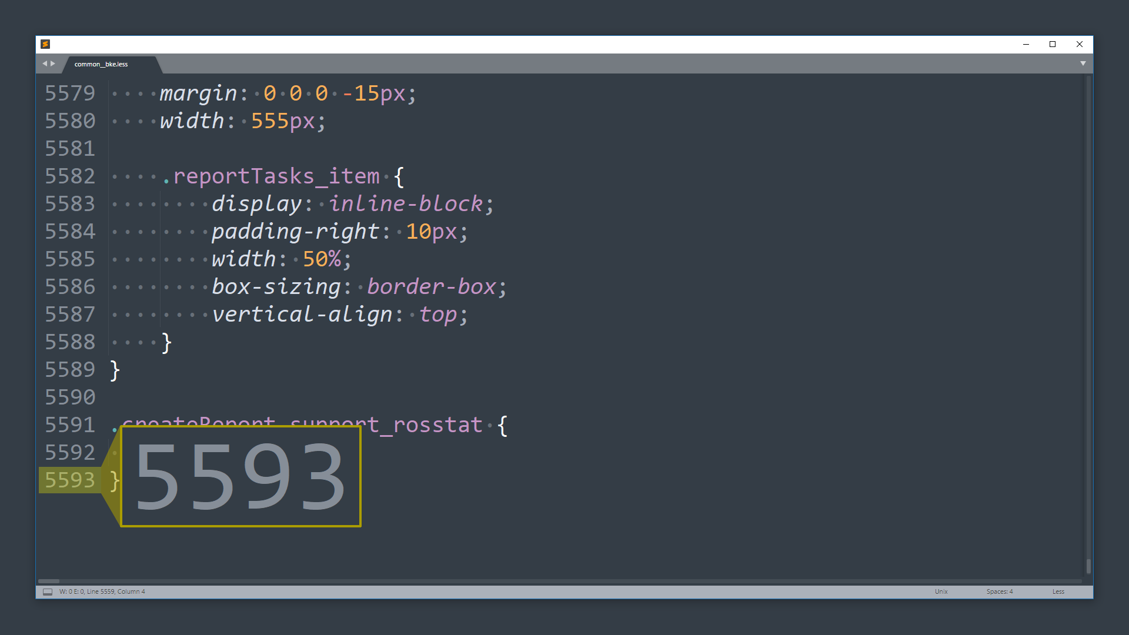Image resolution: width=1129 pixels, height=635 pixels.
Task: Maximize the editor window
Action: coord(1053,44)
